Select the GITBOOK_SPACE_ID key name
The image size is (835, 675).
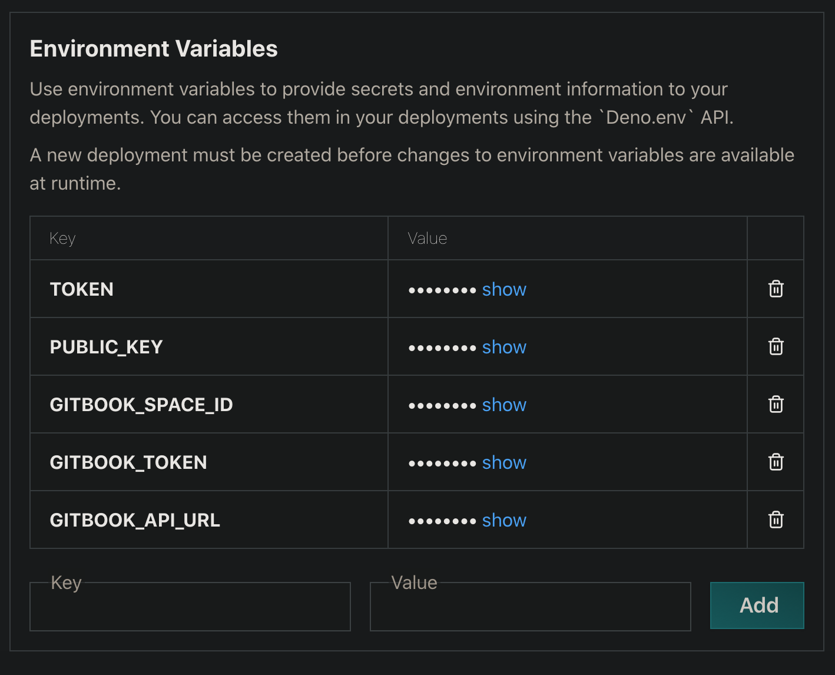(141, 405)
